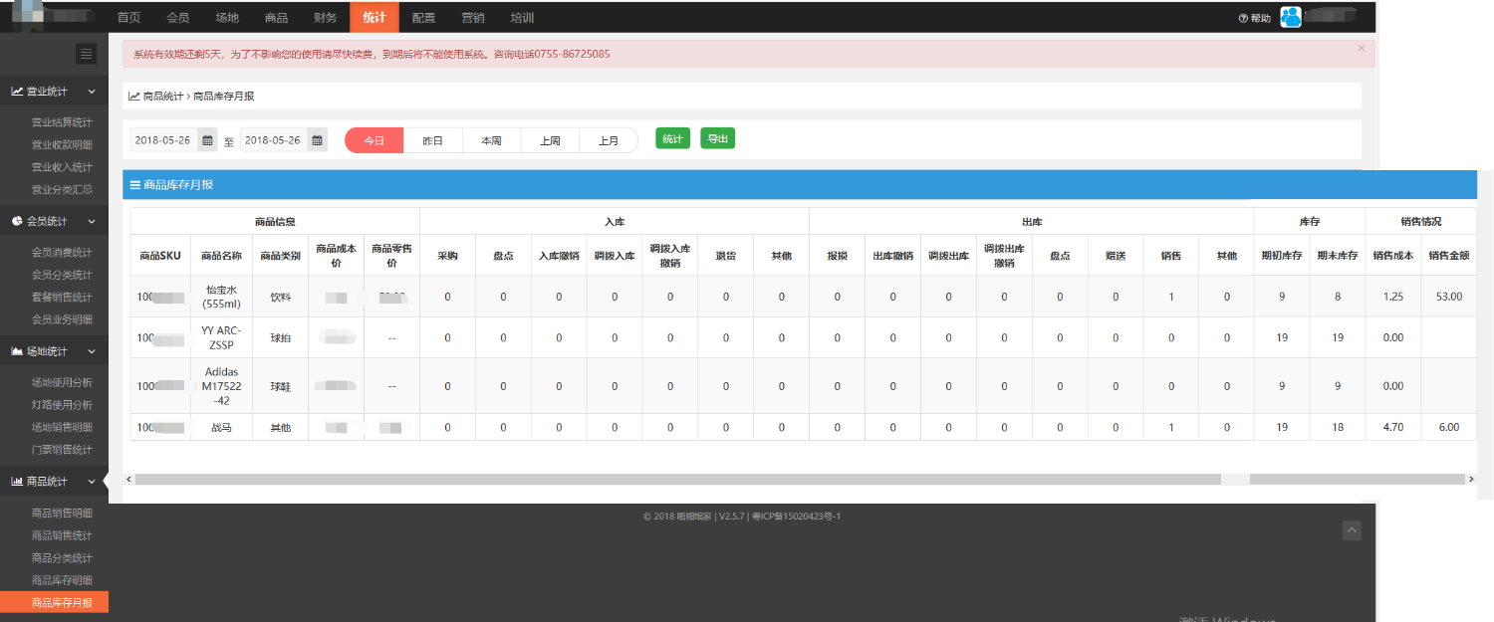Viewport: 1494px width, 622px height.
Task: Toggle the sidebar hamburger menu icon
Action: pyautogui.click(x=87, y=54)
